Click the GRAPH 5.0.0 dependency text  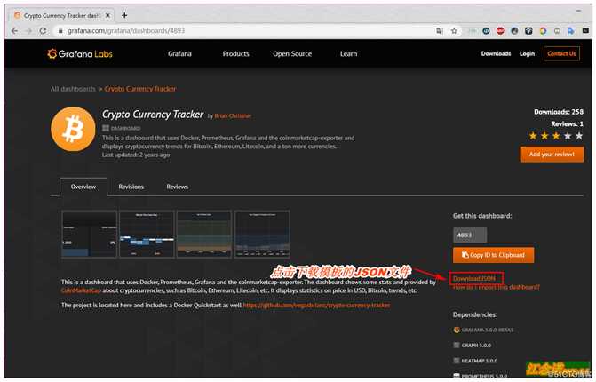coord(476,346)
